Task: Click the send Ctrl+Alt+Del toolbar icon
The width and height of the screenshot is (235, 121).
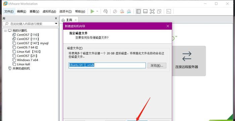Action: tap(105, 11)
